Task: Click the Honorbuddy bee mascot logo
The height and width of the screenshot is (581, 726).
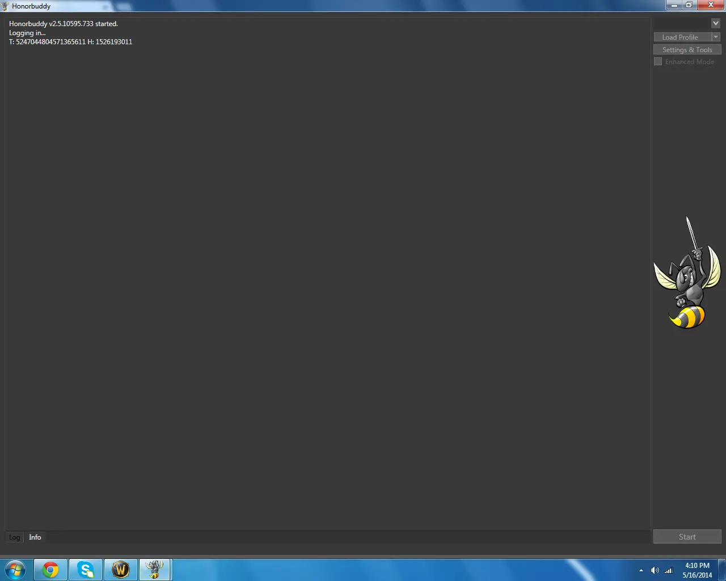Action: [x=687, y=272]
